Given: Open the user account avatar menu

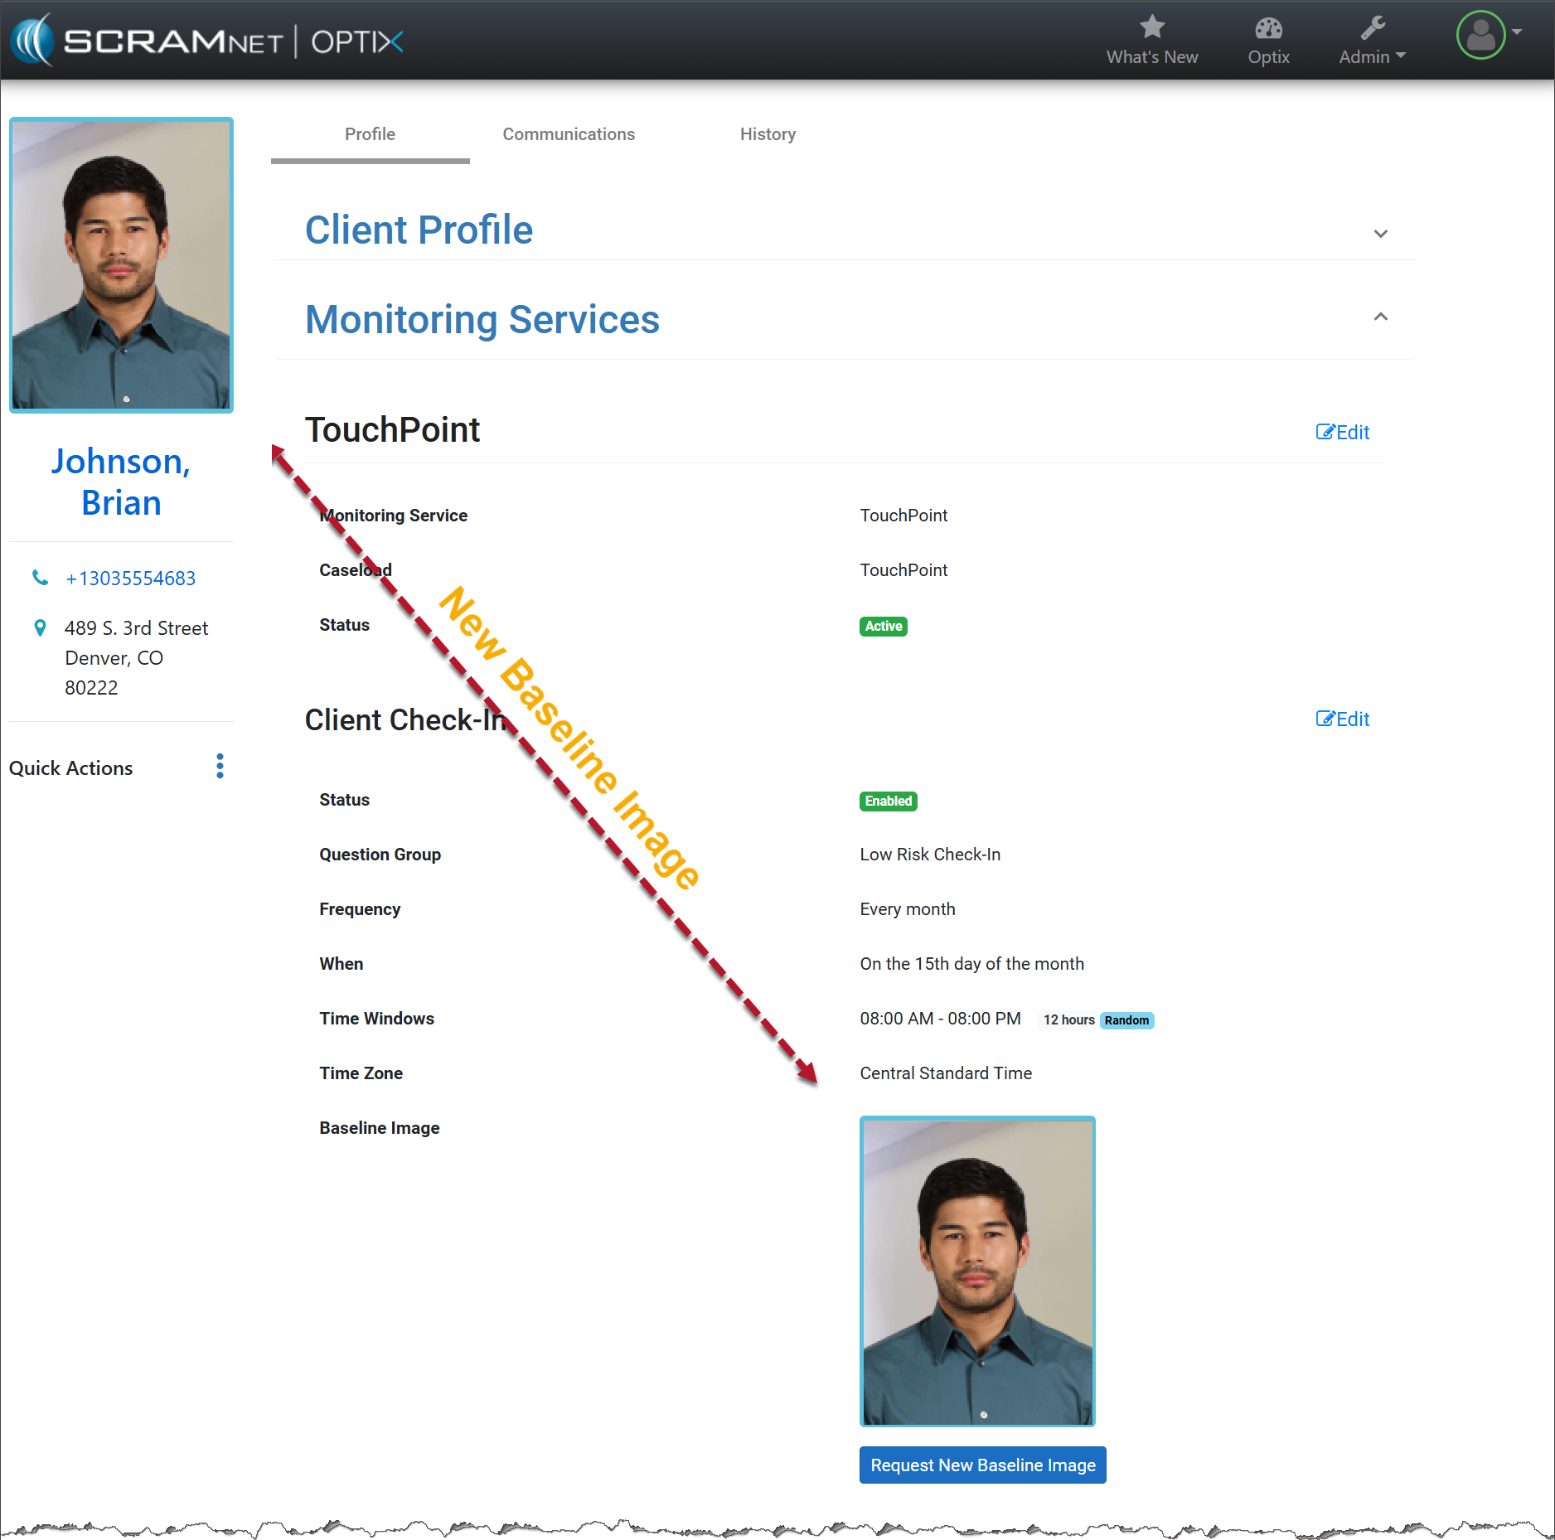Looking at the screenshot, I should [1480, 36].
